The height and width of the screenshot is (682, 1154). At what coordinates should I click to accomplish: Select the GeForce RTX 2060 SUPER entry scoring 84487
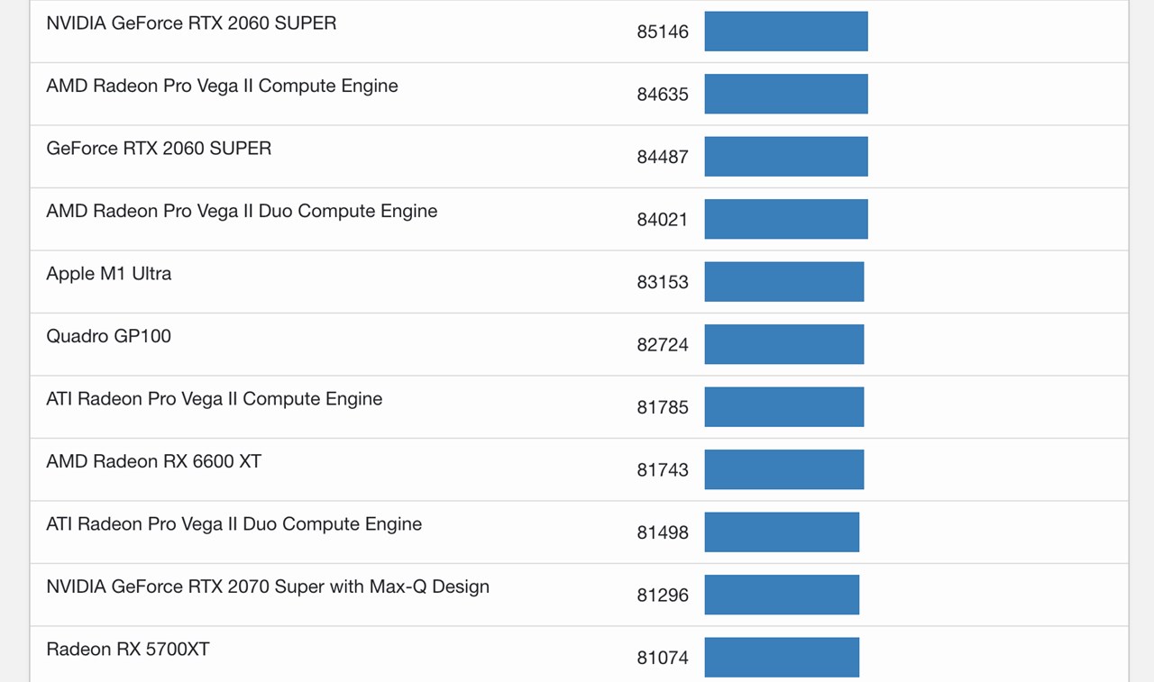coord(159,149)
